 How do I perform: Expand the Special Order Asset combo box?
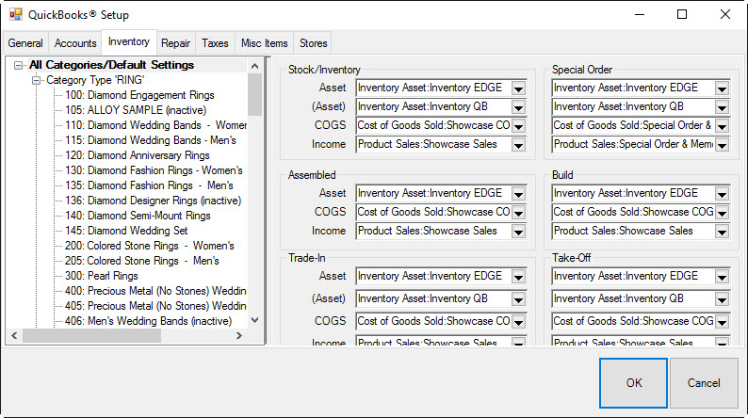pyautogui.click(x=722, y=88)
